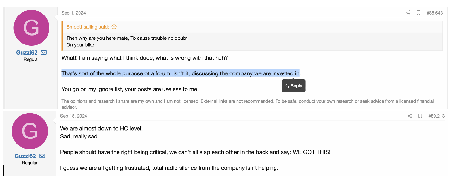Screen dimensions: 470x176
Task: Click second Guzzi62 avatar circle
Action: click(30, 131)
